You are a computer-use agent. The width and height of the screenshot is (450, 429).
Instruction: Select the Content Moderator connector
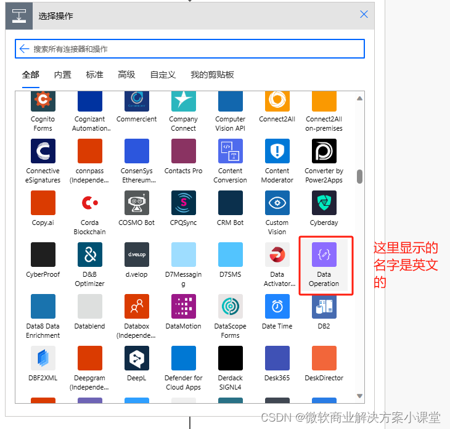[277, 151]
